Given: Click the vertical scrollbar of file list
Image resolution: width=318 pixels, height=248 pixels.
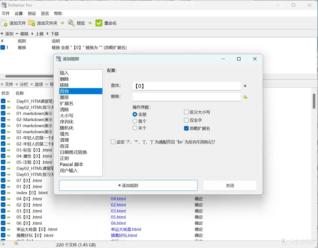Looking at the screenshot, I should click(314, 102).
